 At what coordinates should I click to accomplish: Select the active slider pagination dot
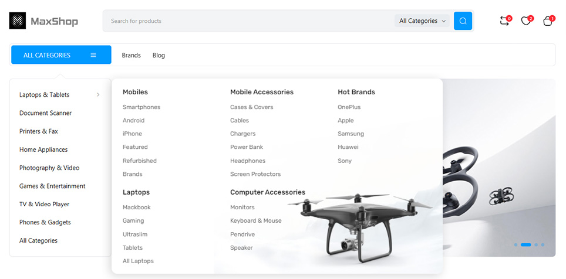(x=525, y=244)
